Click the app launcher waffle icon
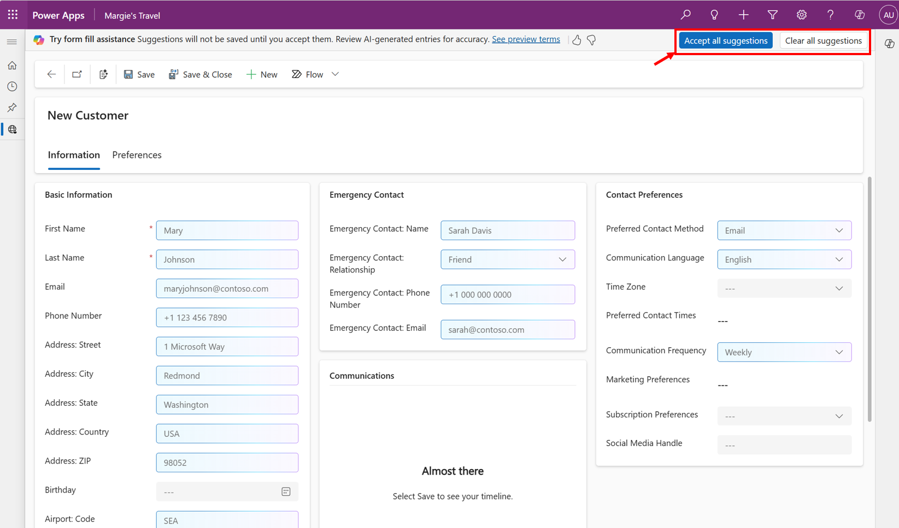The image size is (899, 528). click(13, 15)
